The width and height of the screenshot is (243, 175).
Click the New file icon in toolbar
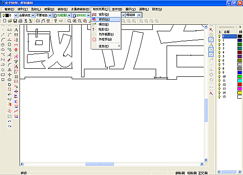click(x=5, y=21)
